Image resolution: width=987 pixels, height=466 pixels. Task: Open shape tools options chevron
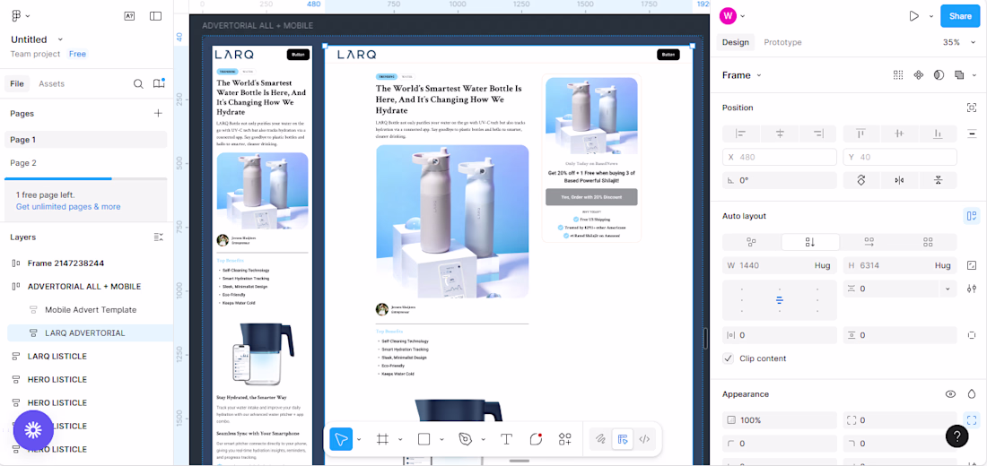tap(441, 439)
